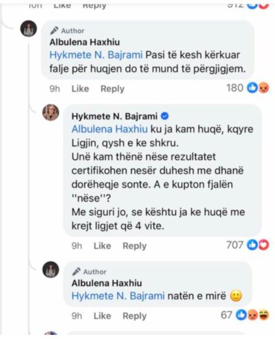The height and width of the screenshot is (339, 275).
Task: Reply to the "natën e mirë" comment
Action: pyautogui.click(x=135, y=316)
